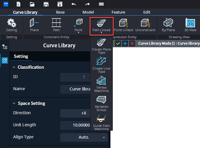Screen dimensions: 200x148
Task: Open the Edit ribbon tab
Action: (x=147, y=12)
